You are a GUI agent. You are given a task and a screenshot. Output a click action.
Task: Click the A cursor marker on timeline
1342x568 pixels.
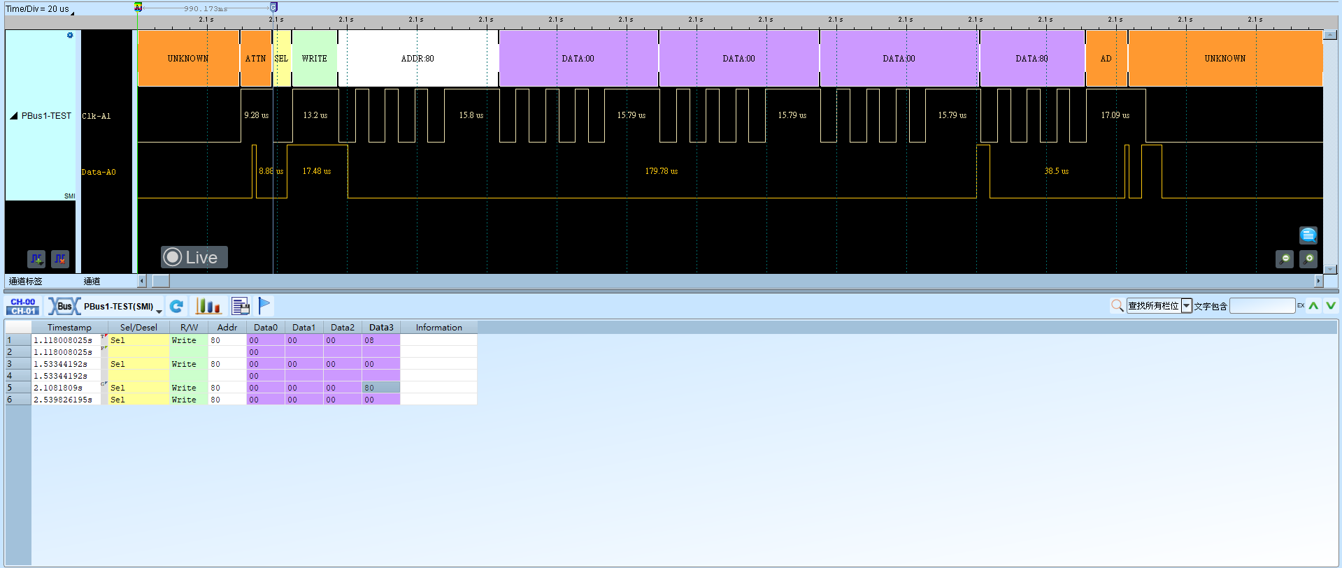138,7
